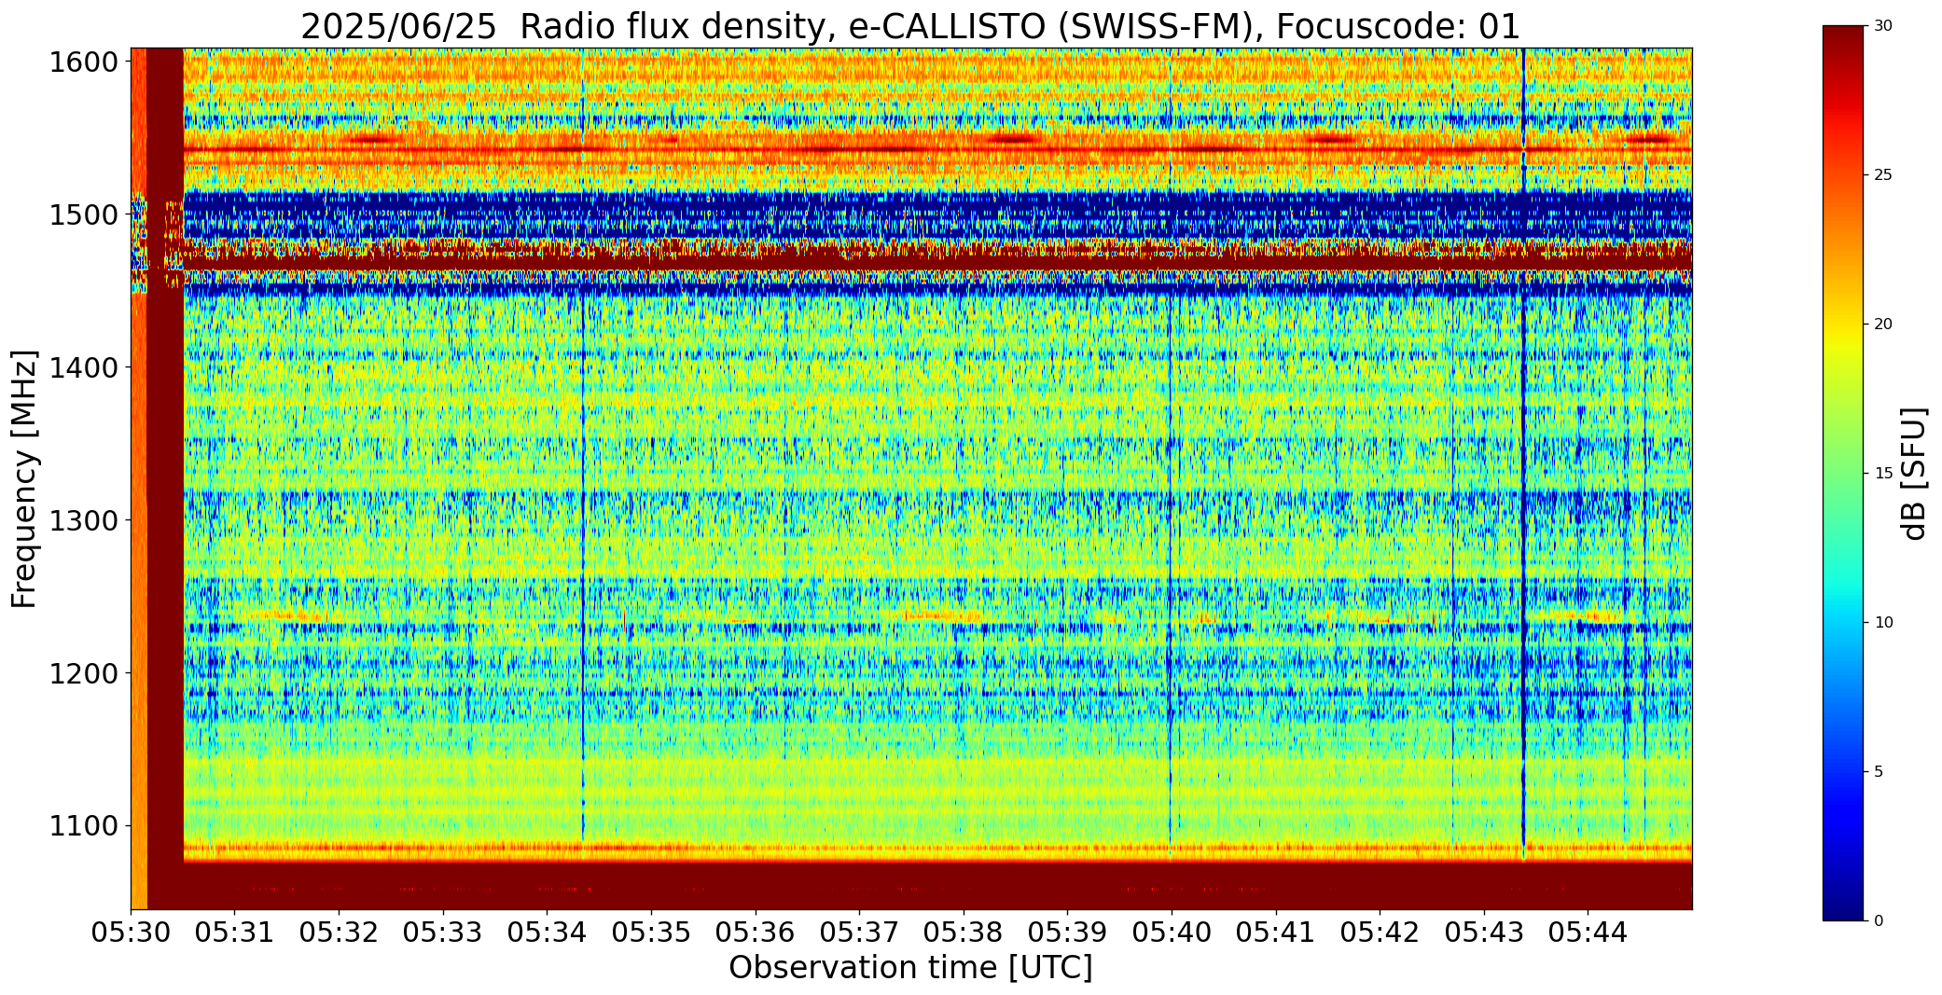
Task: Click the 1200 frequency tick label
Action: click(84, 673)
